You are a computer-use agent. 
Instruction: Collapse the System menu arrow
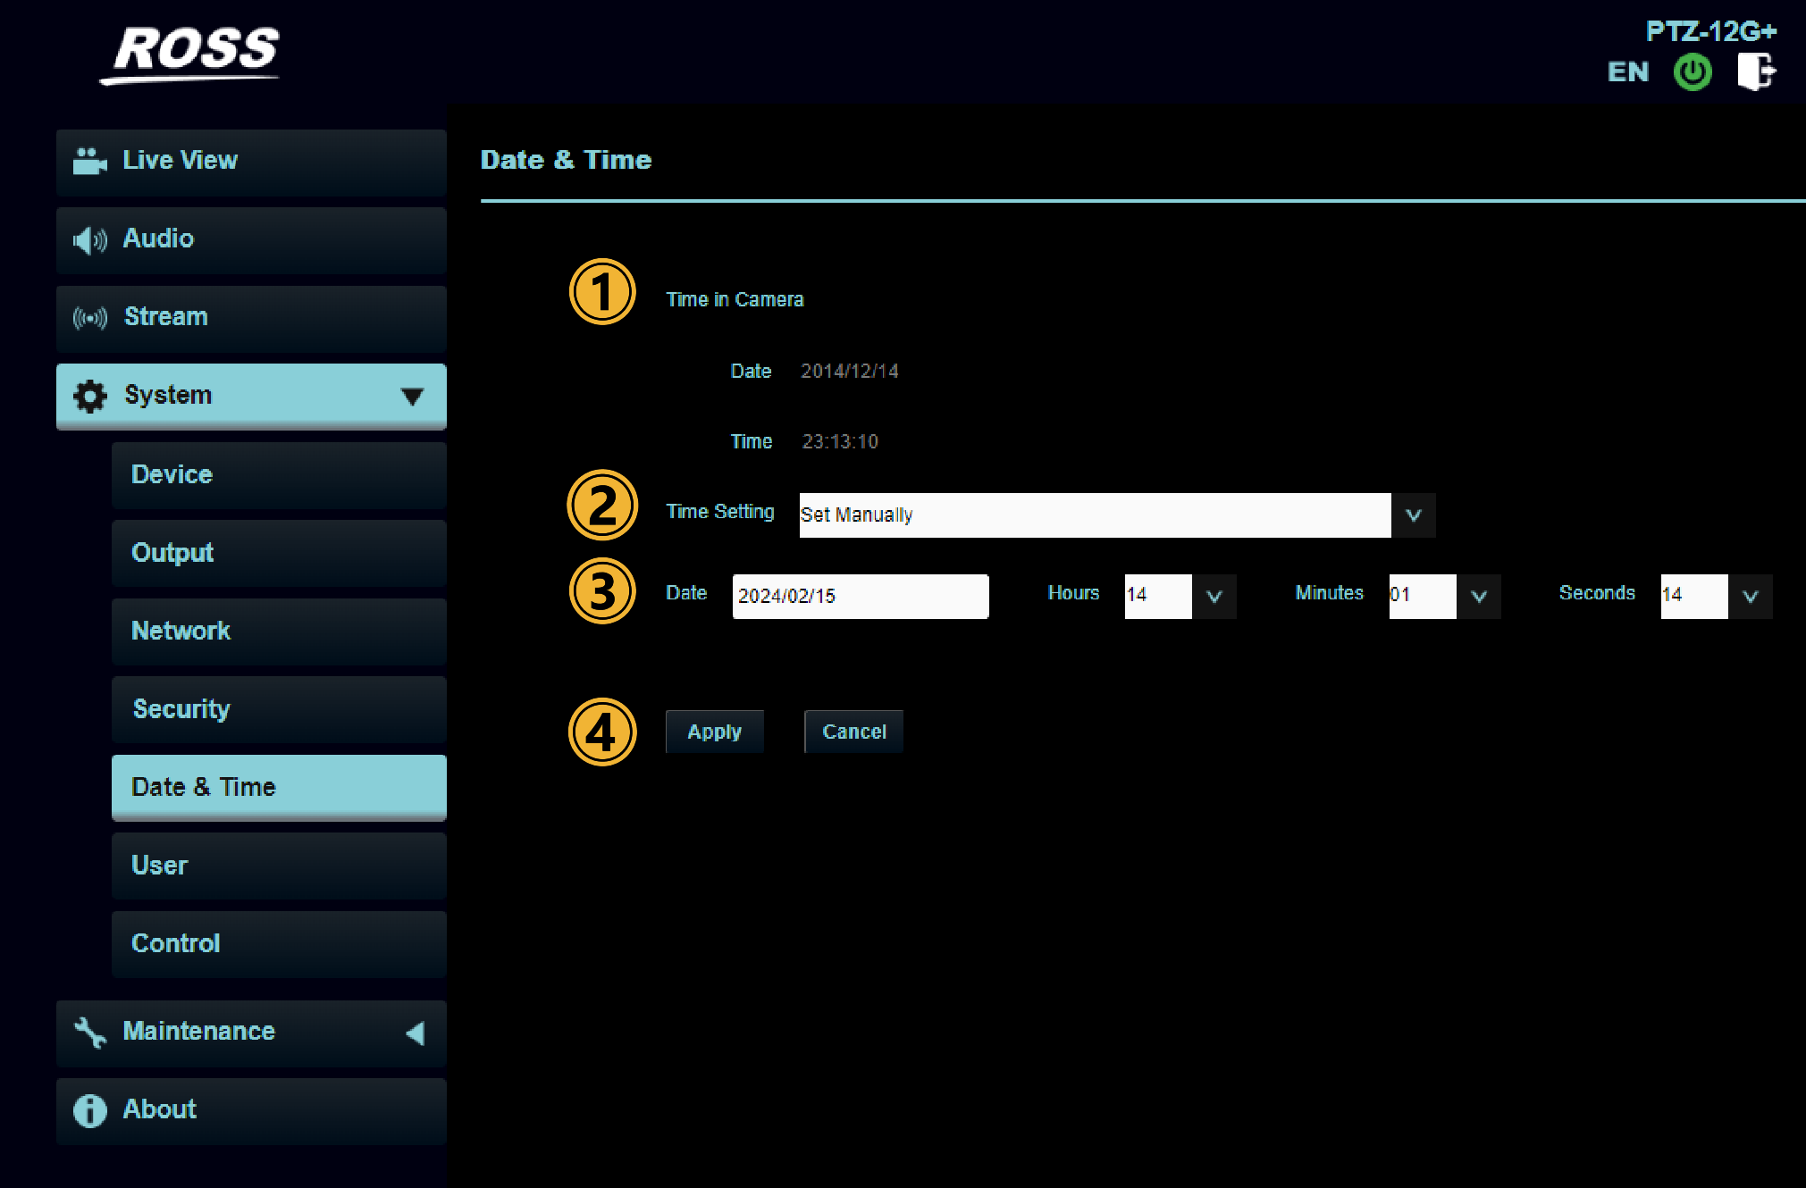coord(412,397)
